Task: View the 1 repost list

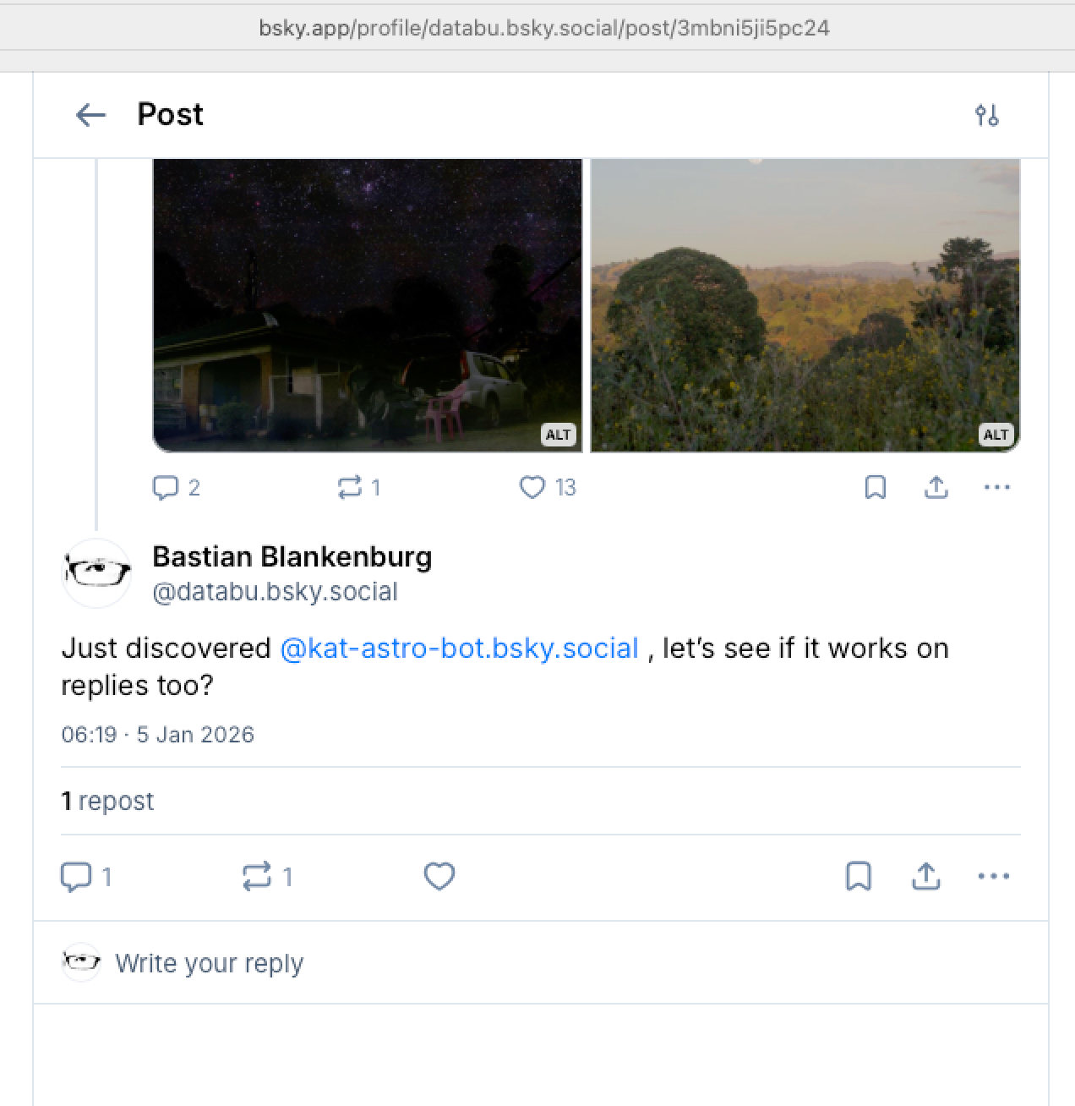Action: tap(107, 801)
